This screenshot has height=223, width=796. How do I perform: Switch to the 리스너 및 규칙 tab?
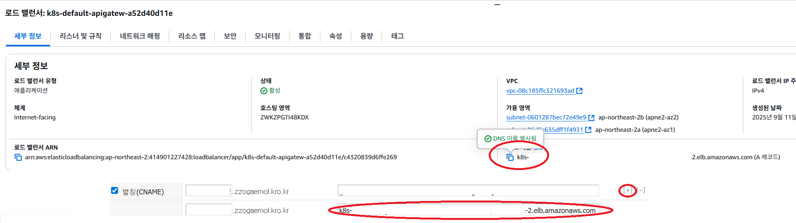[80, 36]
